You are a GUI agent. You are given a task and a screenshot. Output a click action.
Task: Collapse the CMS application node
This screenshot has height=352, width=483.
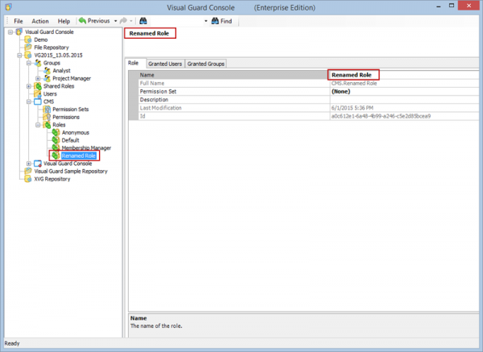tap(29, 101)
